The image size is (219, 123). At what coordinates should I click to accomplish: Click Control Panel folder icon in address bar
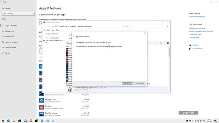[55, 27]
